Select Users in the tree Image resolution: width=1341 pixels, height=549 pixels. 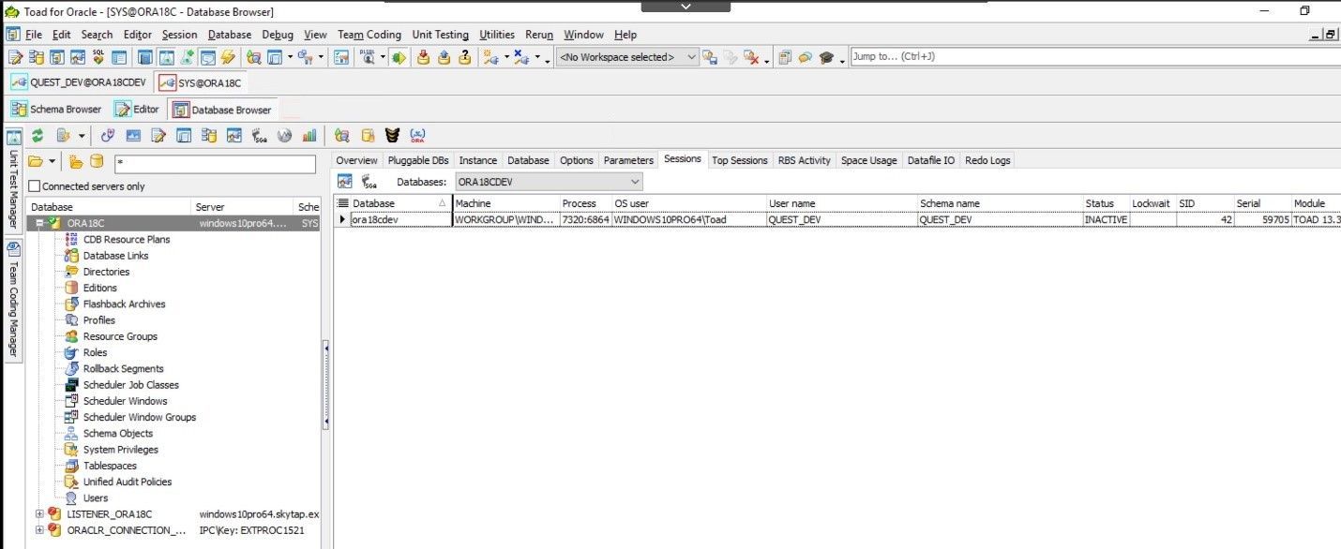click(x=96, y=498)
